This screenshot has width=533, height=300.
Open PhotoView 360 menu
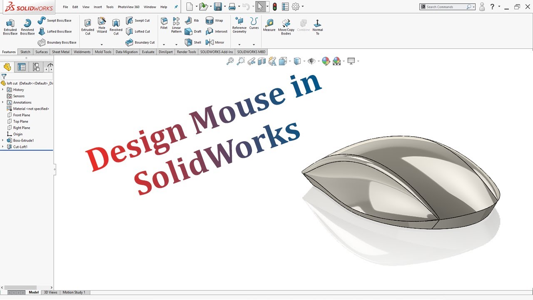129,7
